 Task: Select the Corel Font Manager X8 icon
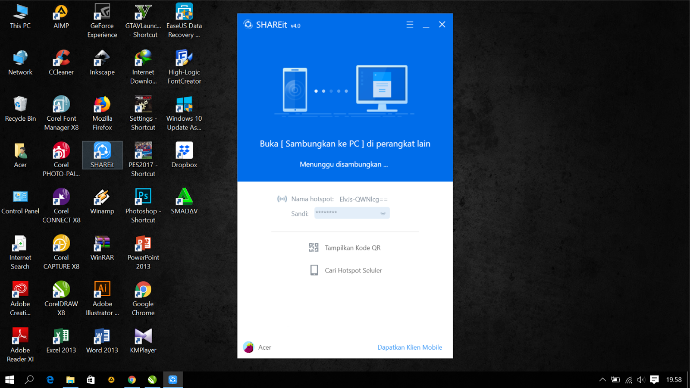(61, 113)
